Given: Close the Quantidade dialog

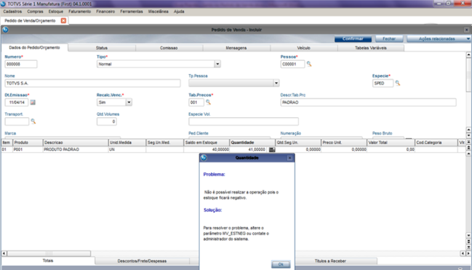Looking at the screenshot, I should coord(290,158).
